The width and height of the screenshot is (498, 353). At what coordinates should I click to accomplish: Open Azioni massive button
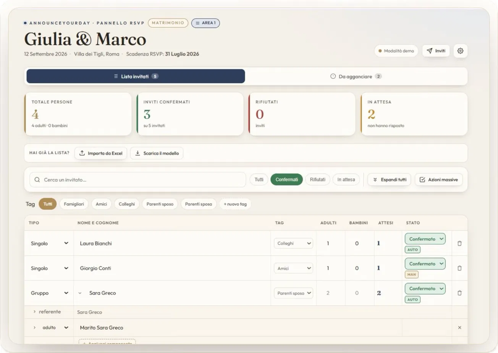[x=439, y=180]
